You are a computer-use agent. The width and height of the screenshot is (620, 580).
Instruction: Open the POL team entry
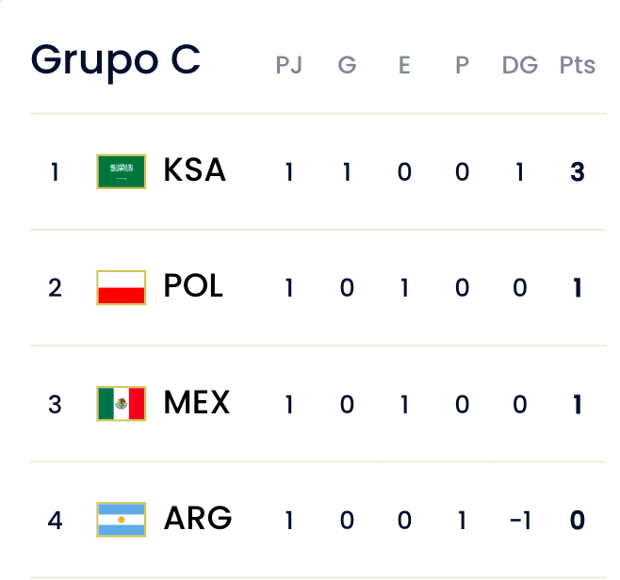(193, 287)
